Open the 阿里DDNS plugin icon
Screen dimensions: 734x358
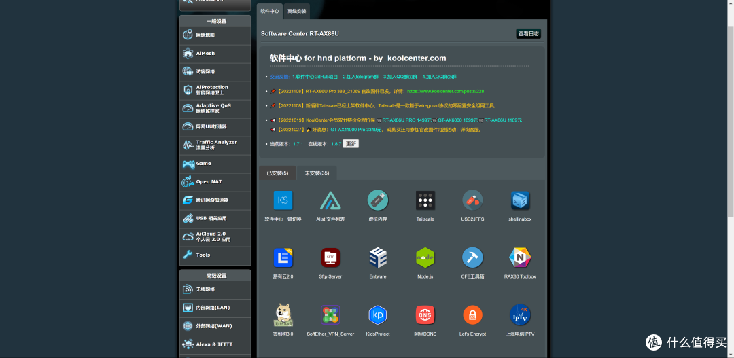425,315
